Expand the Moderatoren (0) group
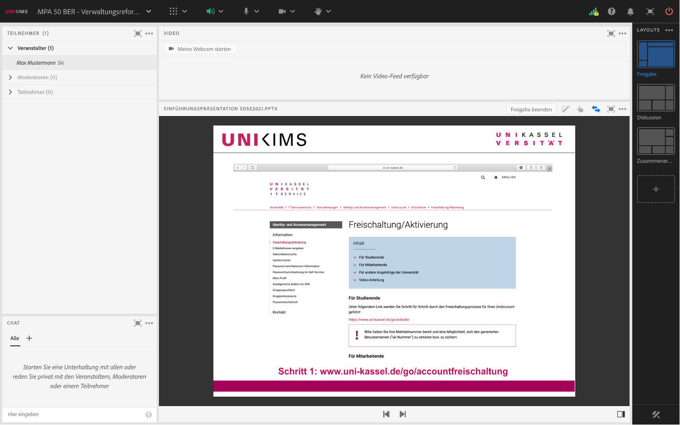This screenshot has height=425, width=680. click(x=10, y=77)
